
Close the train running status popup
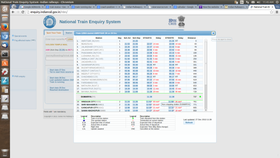(213, 33)
